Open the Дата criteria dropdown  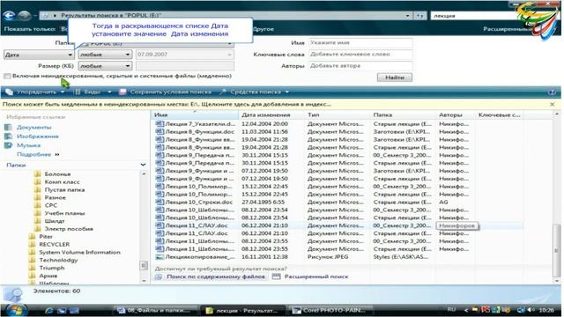(39, 55)
